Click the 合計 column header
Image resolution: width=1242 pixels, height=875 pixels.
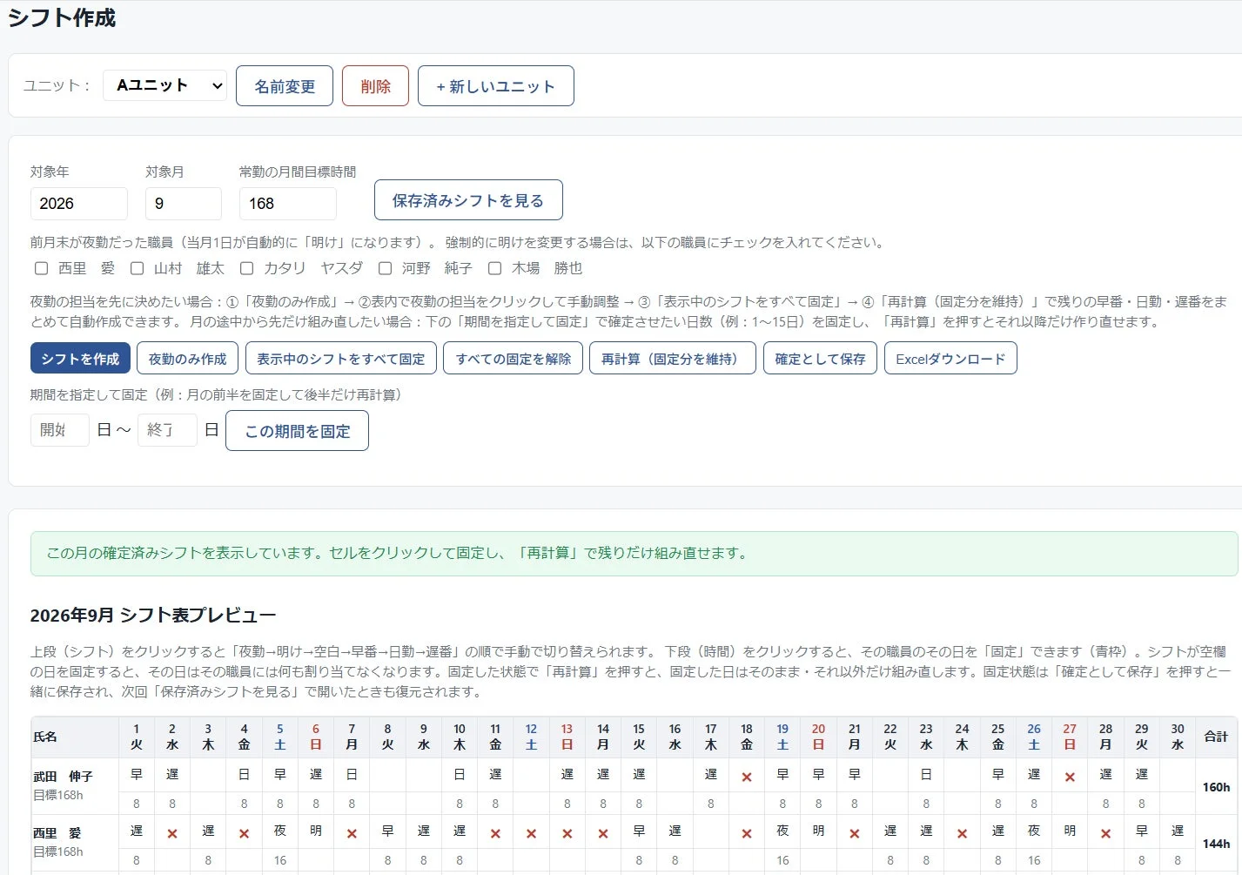click(x=1216, y=737)
